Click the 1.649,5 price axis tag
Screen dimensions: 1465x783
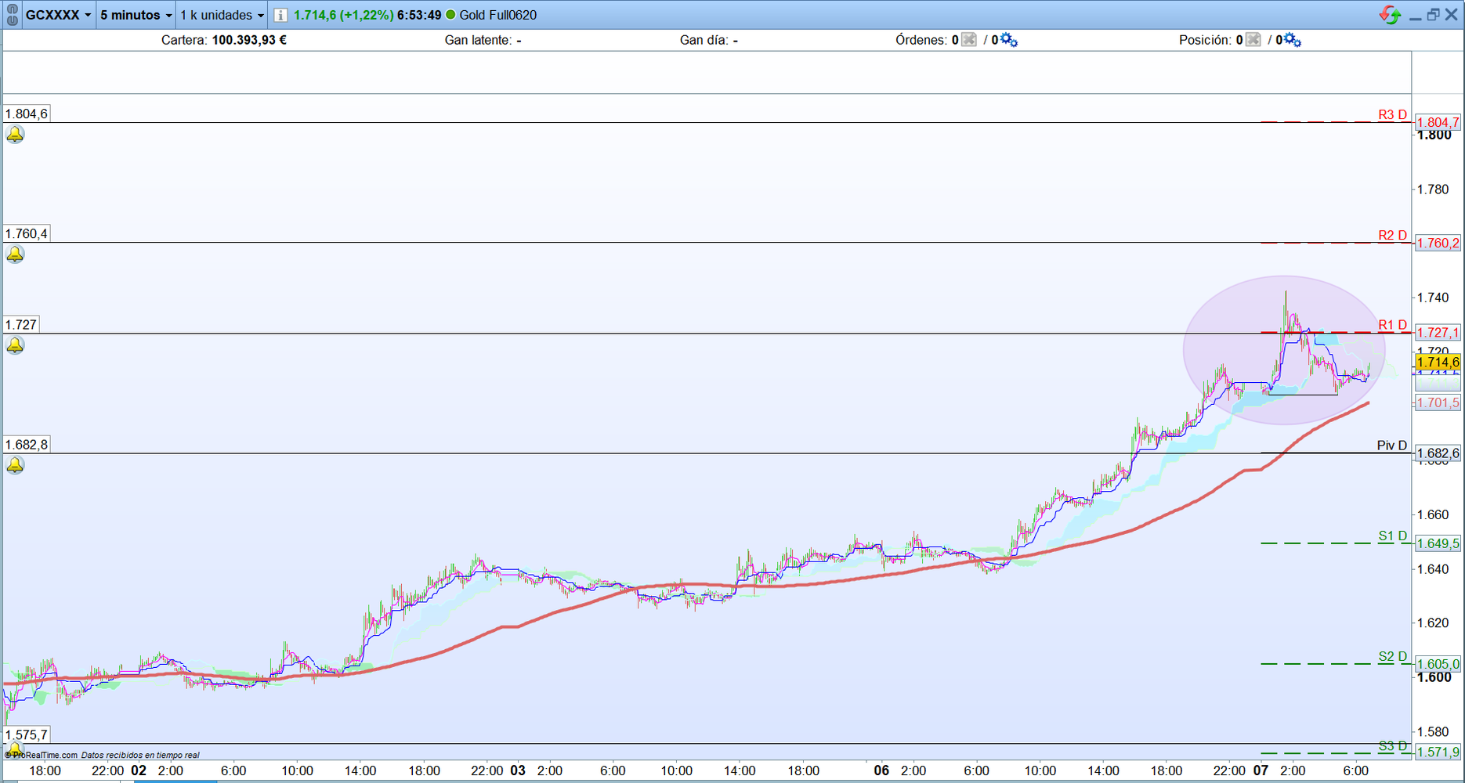coord(1438,543)
